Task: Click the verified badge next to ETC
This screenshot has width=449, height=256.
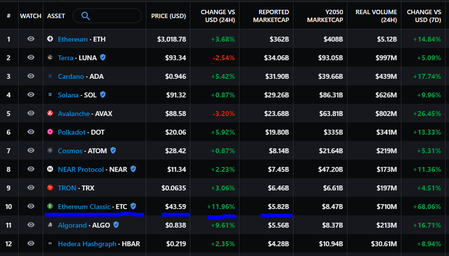Action: pos(133,206)
